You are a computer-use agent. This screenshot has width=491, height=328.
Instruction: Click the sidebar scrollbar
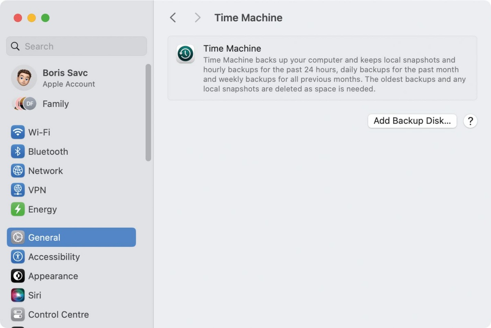[x=148, y=113]
